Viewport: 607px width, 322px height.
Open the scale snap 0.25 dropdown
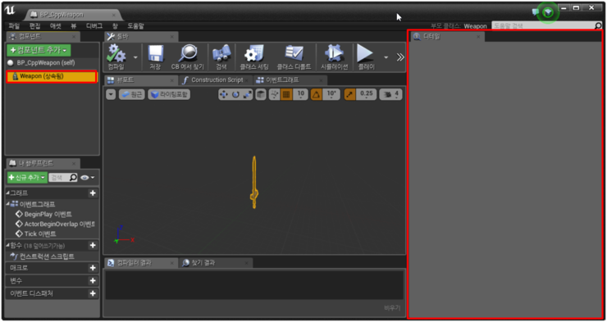click(366, 94)
